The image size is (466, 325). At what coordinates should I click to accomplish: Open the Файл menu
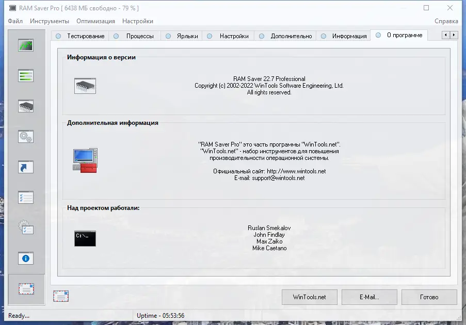(15, 21)
